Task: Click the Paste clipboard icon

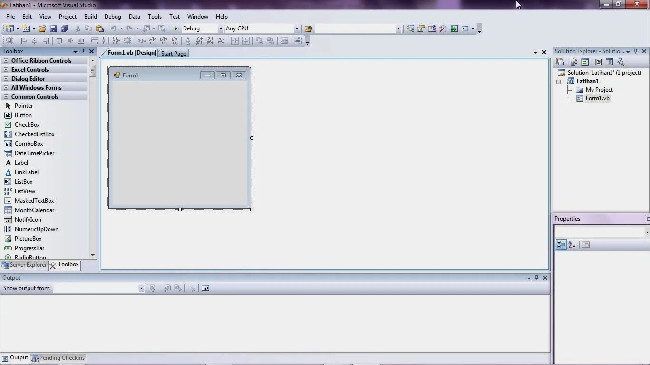Action: (100, 28)
